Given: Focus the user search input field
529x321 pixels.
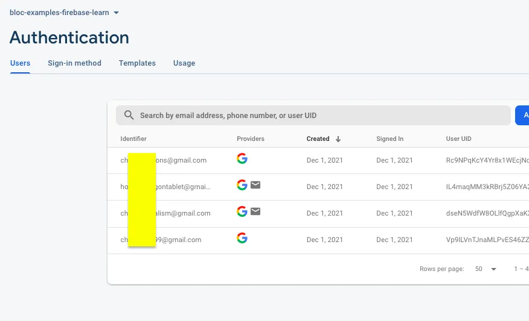Looking at the screenshot, I should click(x=320, y=115).
